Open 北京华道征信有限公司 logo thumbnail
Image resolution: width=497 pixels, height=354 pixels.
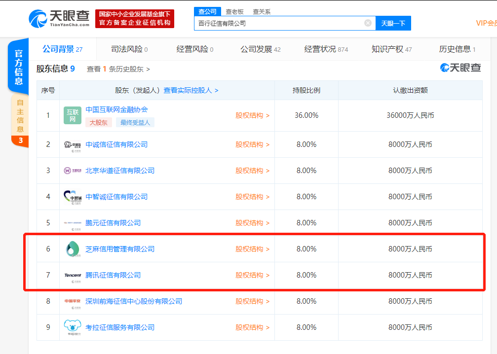pos(72,171)
